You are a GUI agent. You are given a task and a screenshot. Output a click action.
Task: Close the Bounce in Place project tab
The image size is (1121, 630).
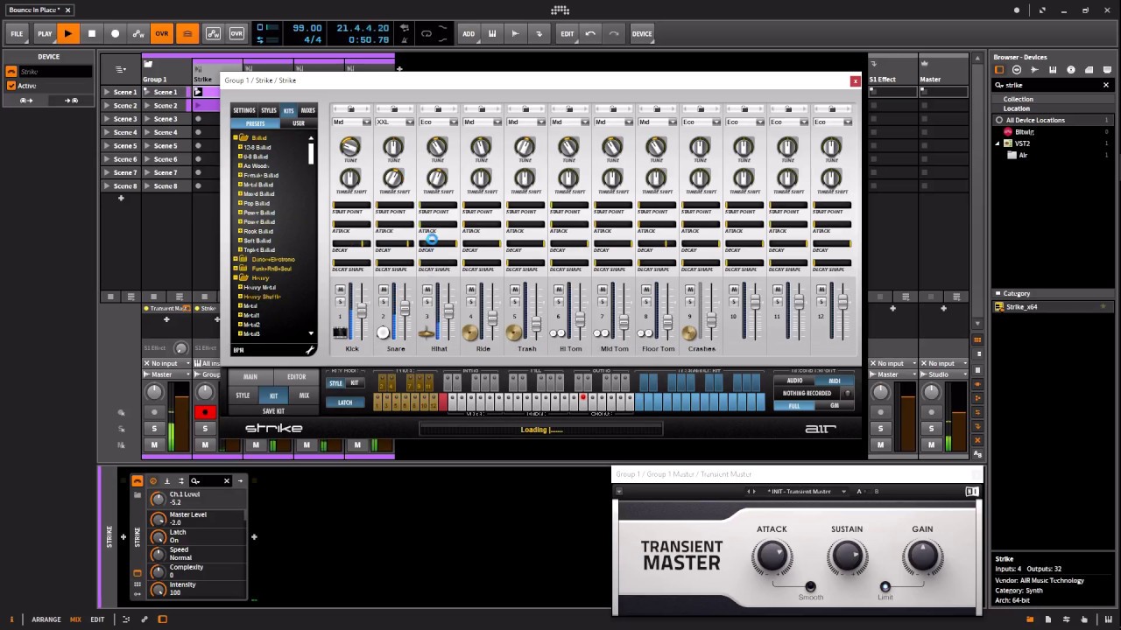67,10
